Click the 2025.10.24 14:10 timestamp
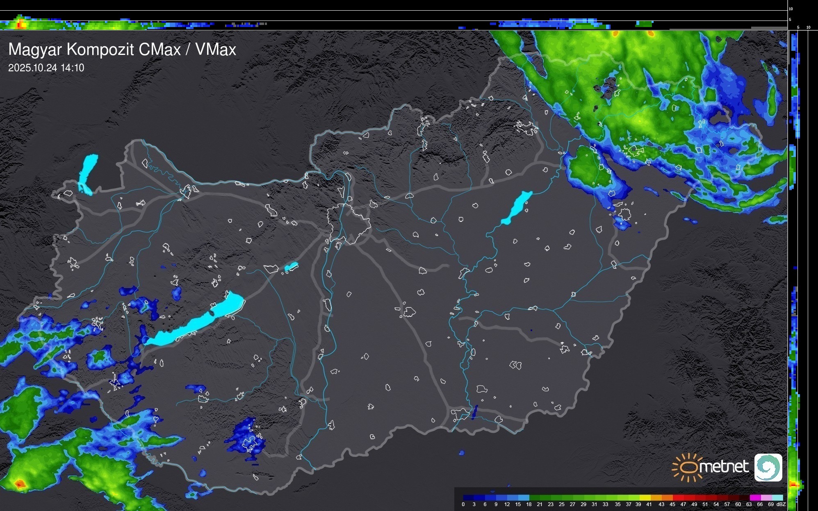Viewport: 818px width, 511px height. coord(46,68)
